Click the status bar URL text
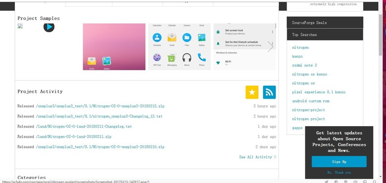The height and width of the screenshot is (183, 386). tap(76, 182)
